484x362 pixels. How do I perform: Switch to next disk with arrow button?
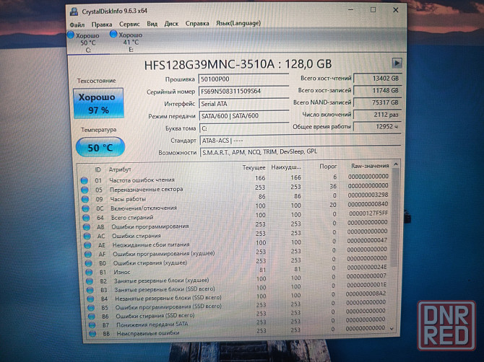point(397,63)
